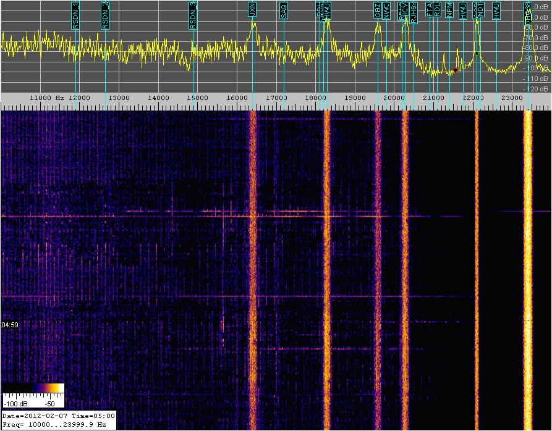Click the NPM station marker label

coord(449,10)
